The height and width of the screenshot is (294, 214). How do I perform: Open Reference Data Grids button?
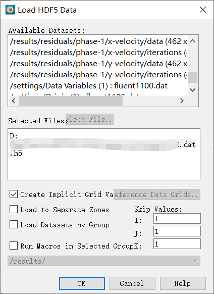[x=157, y=194]
